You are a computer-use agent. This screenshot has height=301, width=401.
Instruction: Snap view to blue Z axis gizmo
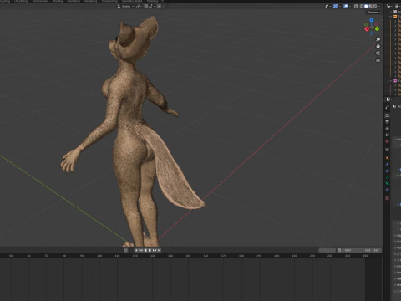click(x=372, y=20)
